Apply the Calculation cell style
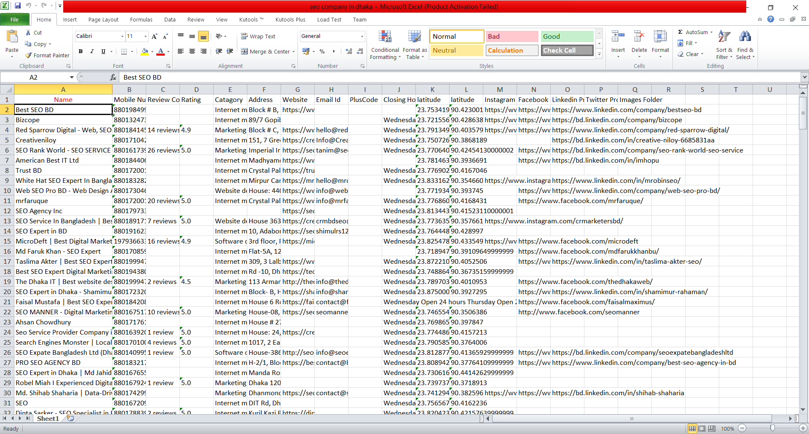This screenshot has width=809, height=434. 512,50
